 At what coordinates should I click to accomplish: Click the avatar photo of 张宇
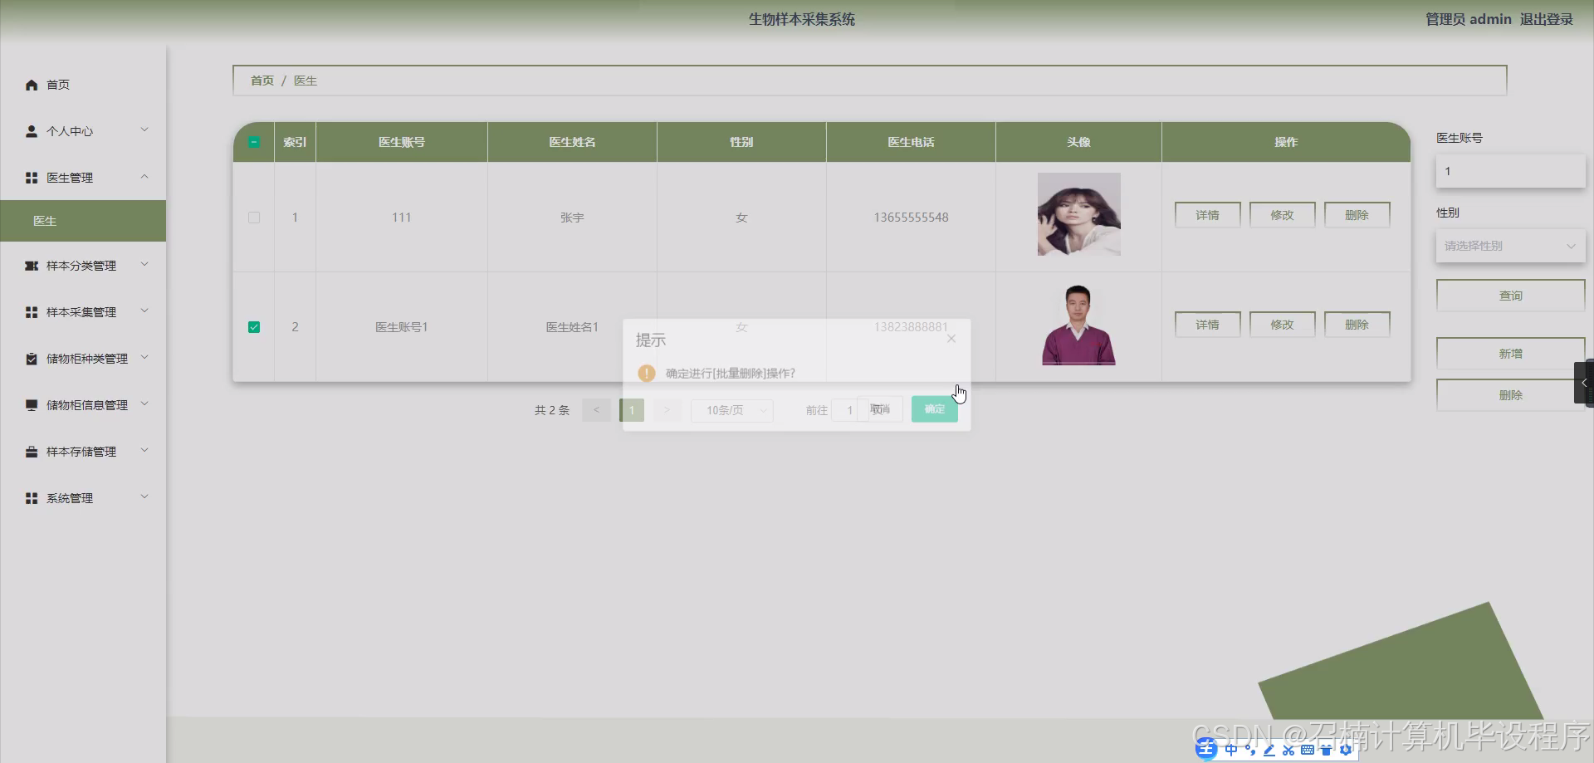tap(1078, 214)
